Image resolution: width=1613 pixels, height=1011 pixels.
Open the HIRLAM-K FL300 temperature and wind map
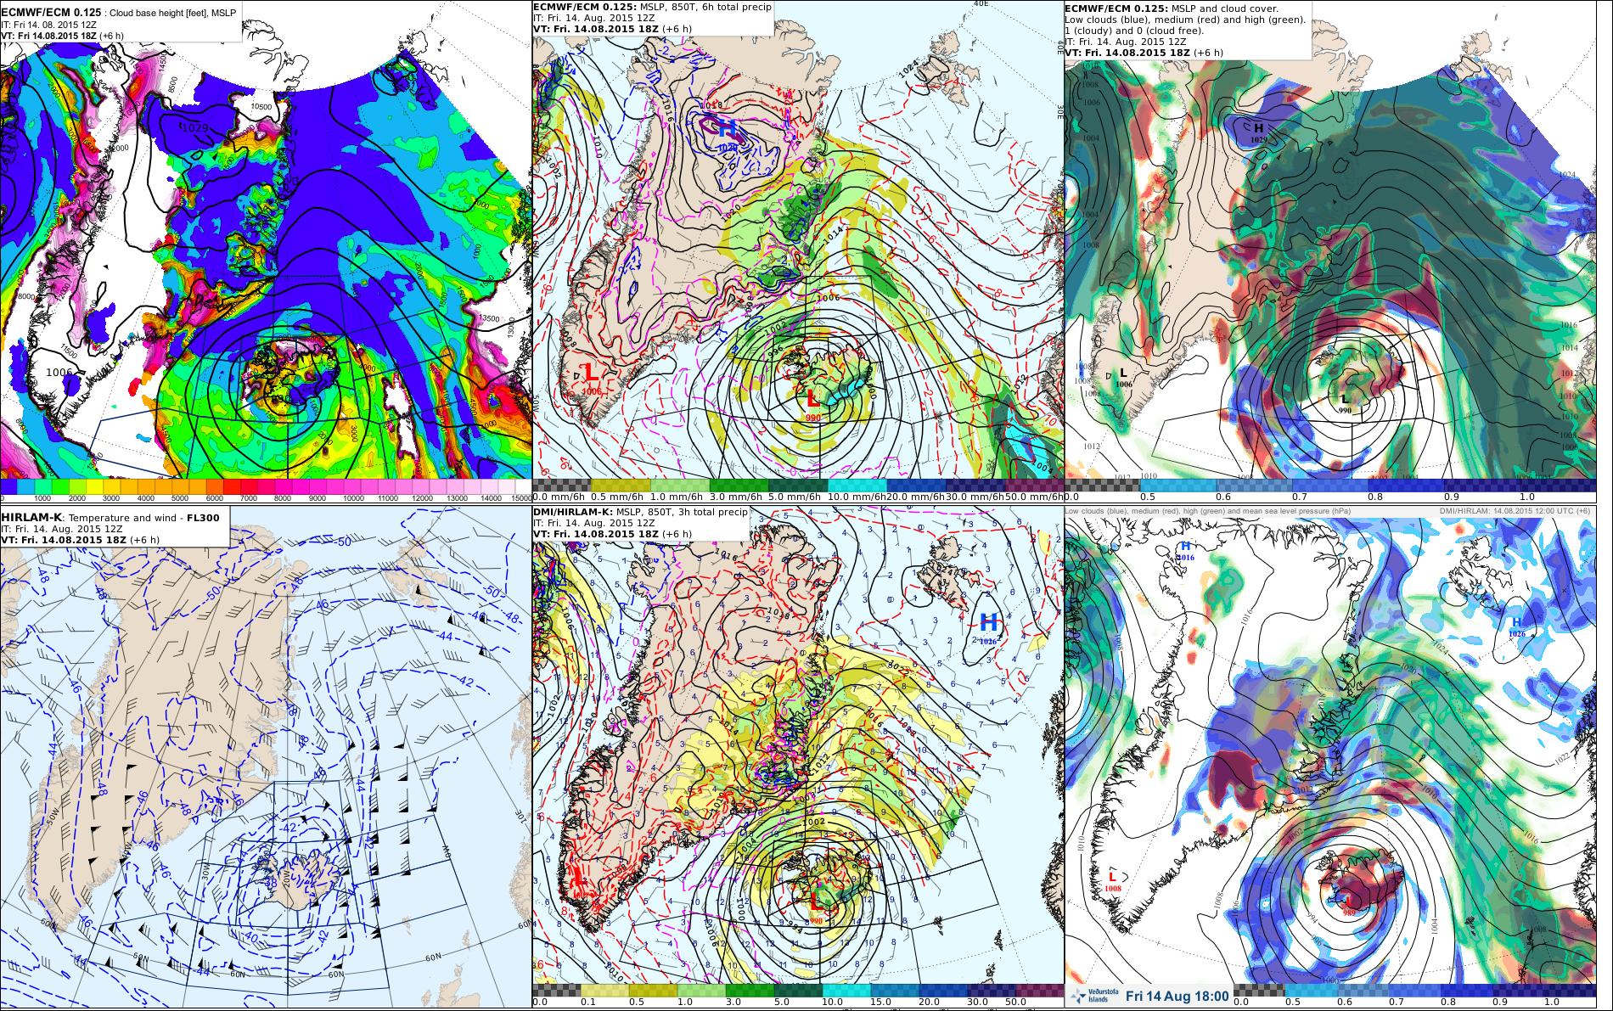[x=266, y=756]
